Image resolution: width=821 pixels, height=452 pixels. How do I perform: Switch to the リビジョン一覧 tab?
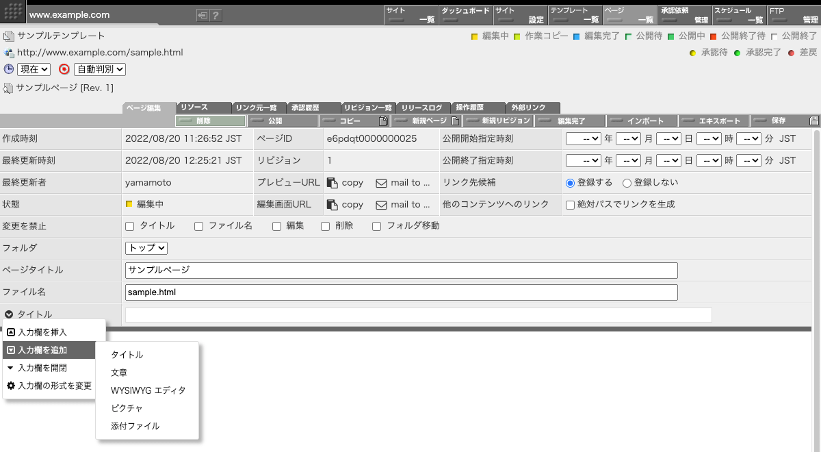point(369,107)
